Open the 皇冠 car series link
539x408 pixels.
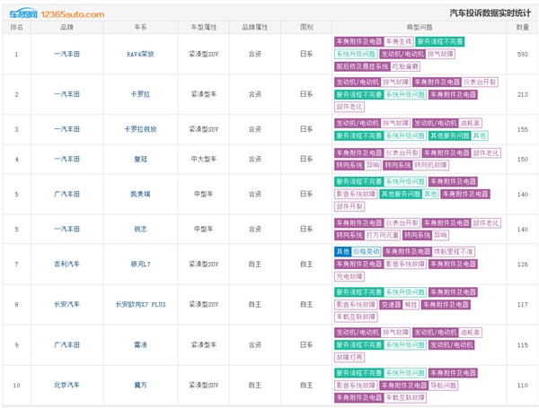140,160
